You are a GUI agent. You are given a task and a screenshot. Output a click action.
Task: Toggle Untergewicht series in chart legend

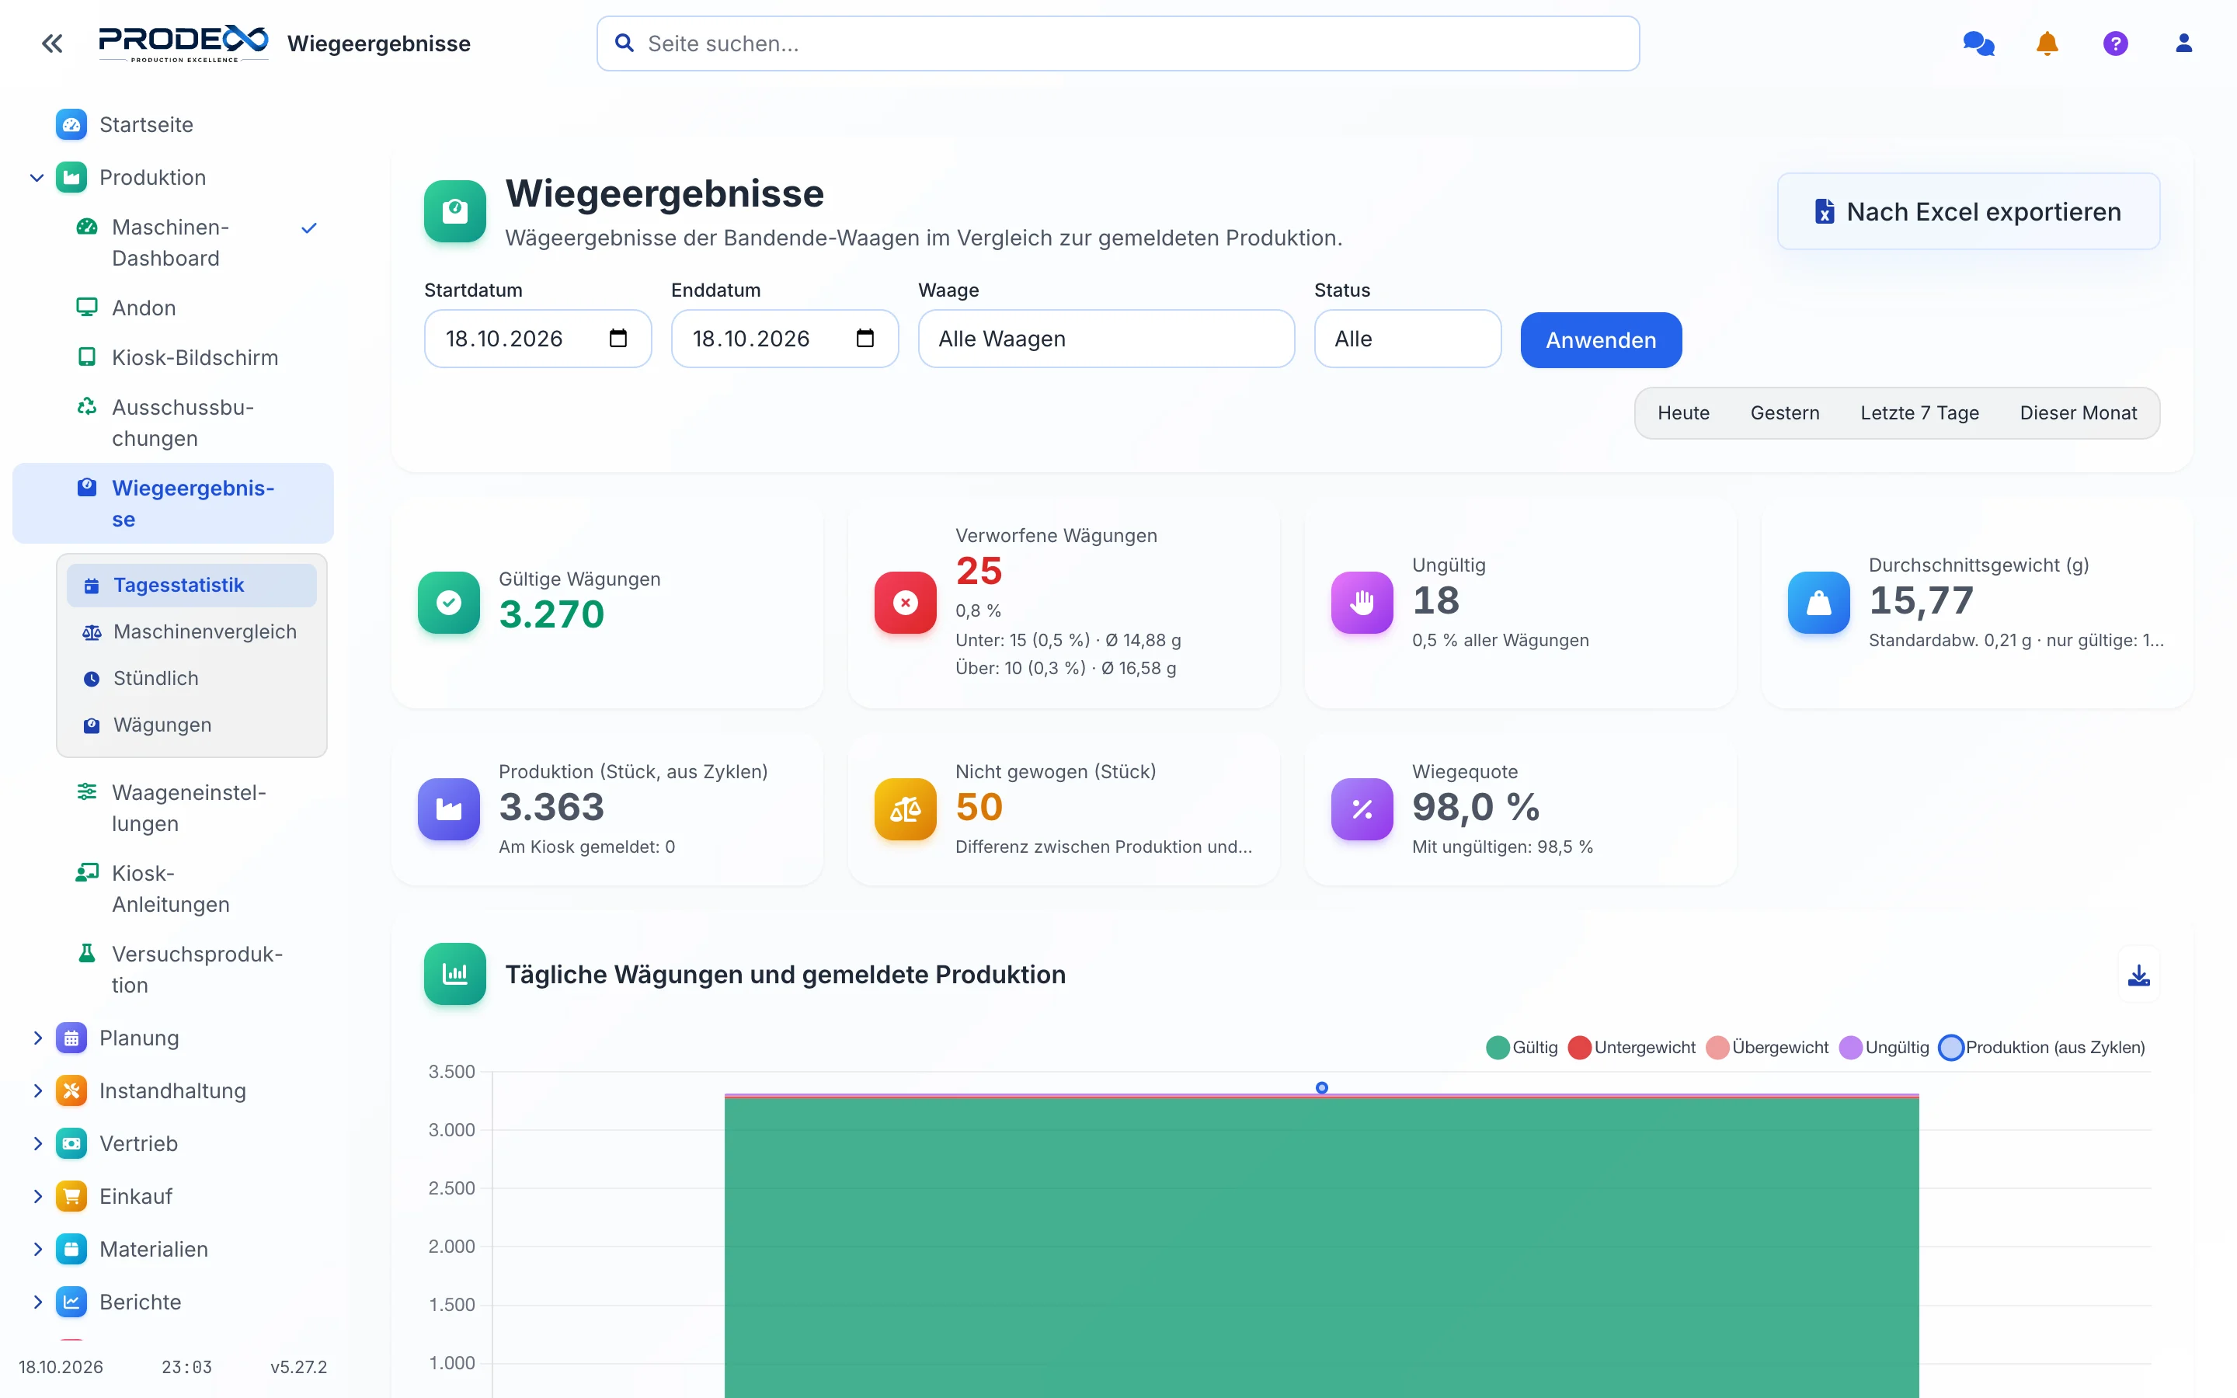coord(1631,1048)
